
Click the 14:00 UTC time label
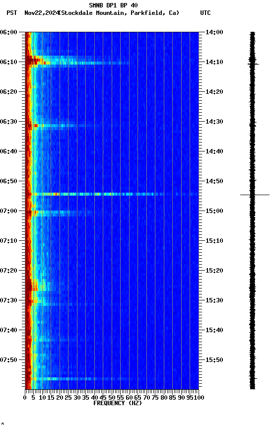click(214, 32)
